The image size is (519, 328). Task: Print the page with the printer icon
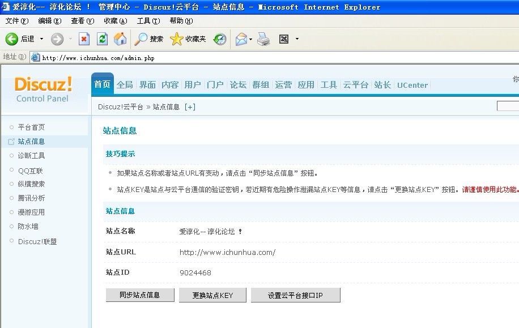click(x=264, y=39)
